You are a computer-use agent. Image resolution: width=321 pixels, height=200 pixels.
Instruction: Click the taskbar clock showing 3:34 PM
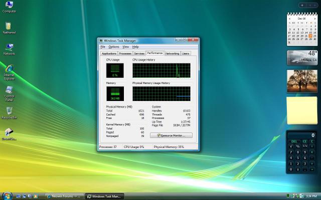click(x=311, y=196)
